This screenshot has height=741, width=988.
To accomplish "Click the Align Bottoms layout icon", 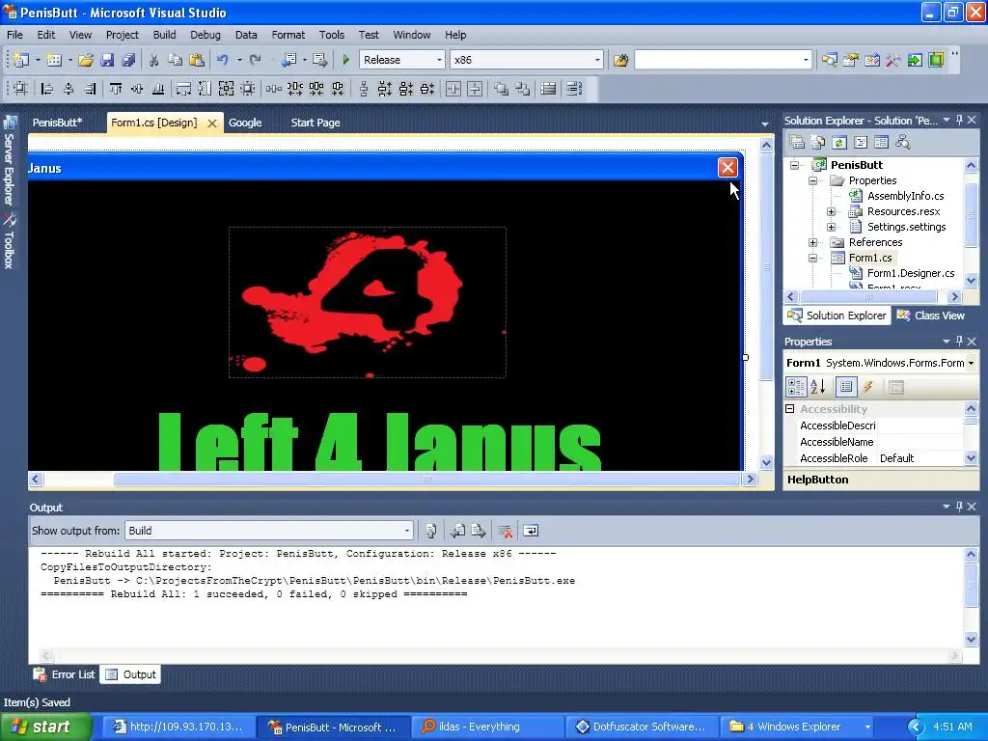I will (158, 89).
